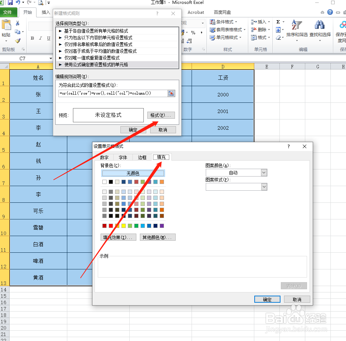Click the range collapse icon beside the formula box

tap(171, 94)
